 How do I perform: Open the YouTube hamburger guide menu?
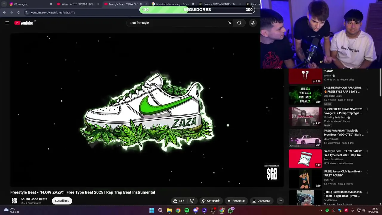[x=7, y=23]
